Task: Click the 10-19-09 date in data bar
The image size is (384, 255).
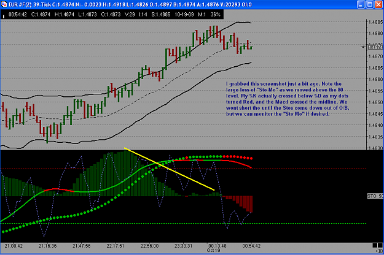Action: pyautogui.click(x=184, y=15)
